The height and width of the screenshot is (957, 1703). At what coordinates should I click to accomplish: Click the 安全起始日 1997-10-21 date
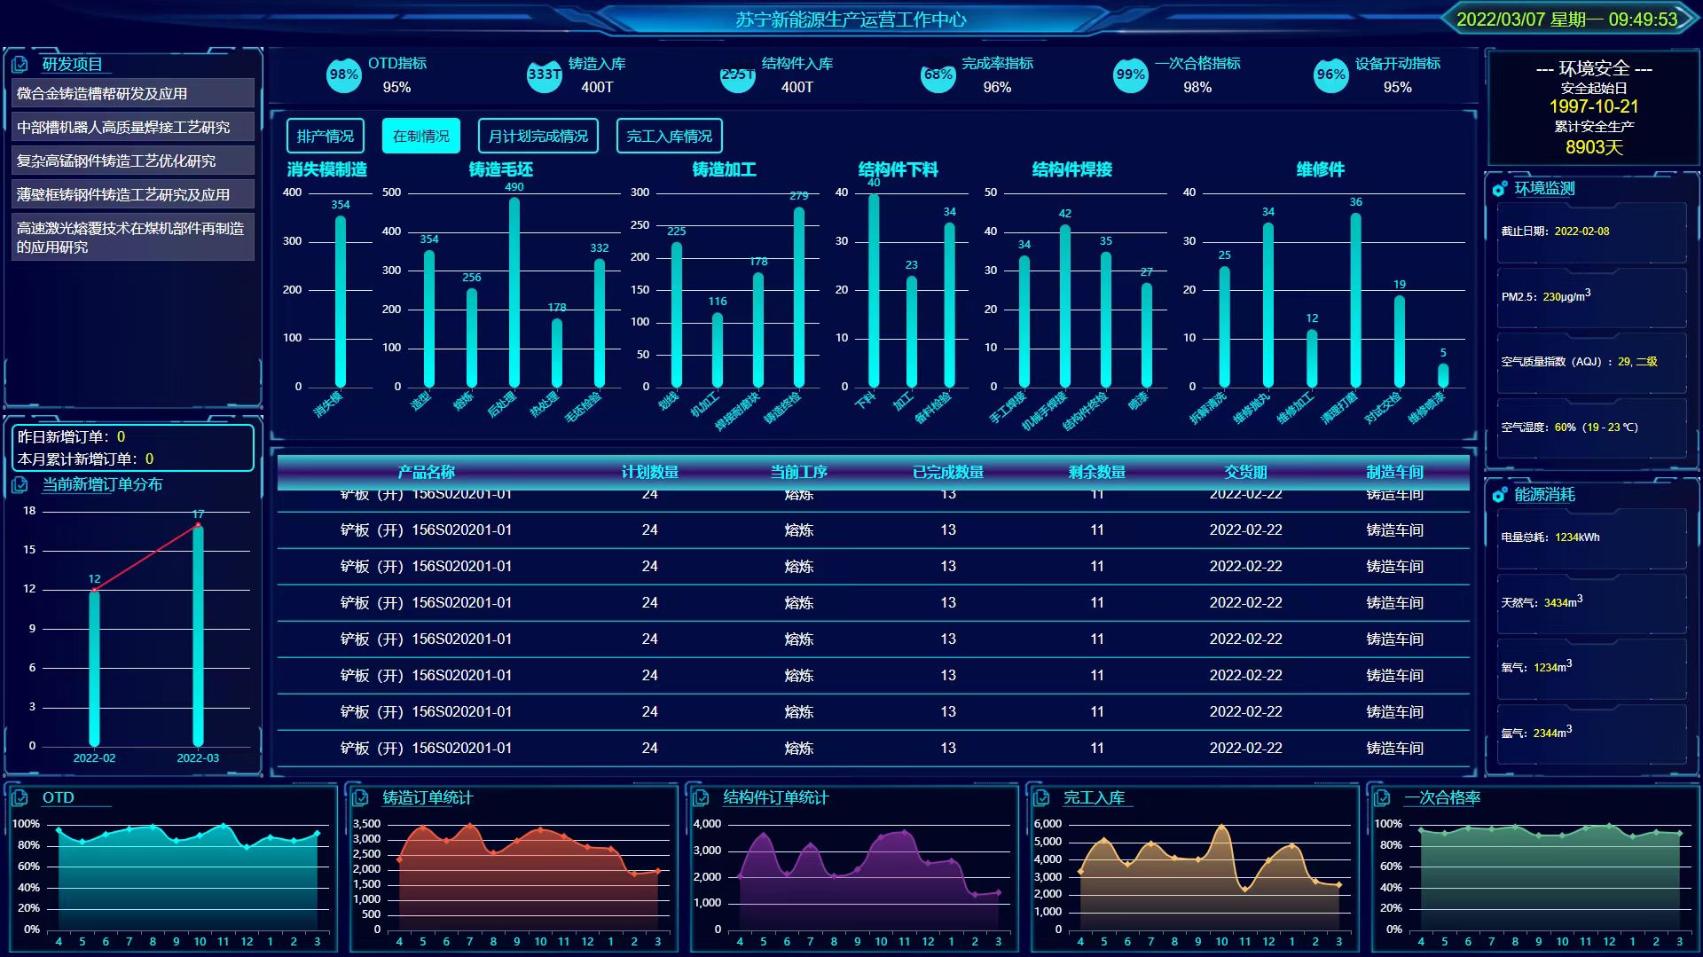click(1594, 106)
